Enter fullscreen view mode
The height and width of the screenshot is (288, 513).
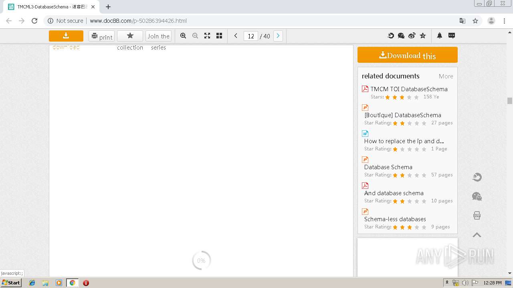207,36
